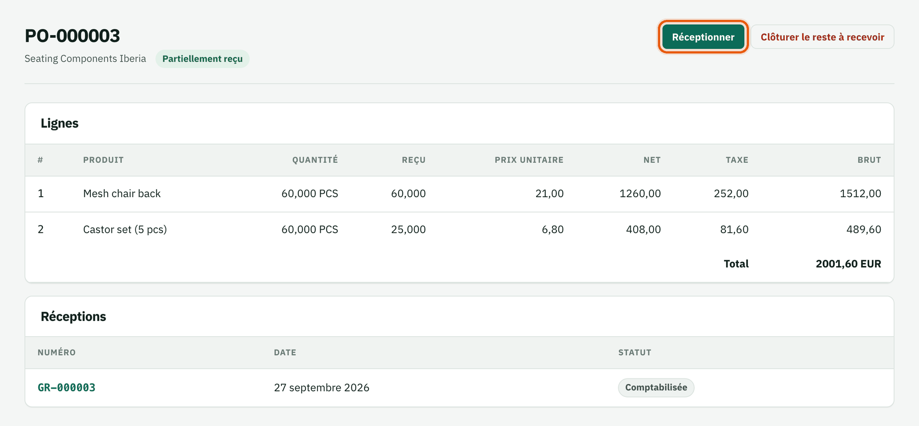Click the Lignes section heading
919x426 pixels.
point(60,123)
